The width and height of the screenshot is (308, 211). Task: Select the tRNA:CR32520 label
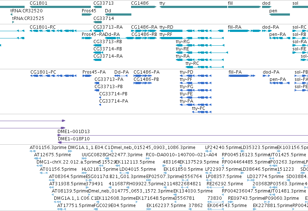pos(26,11)
